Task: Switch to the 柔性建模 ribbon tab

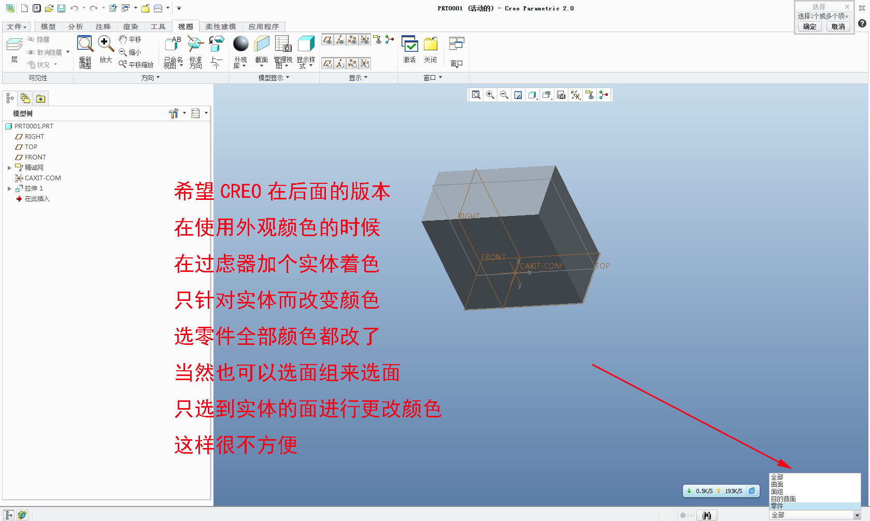Action: coord(220,26)
